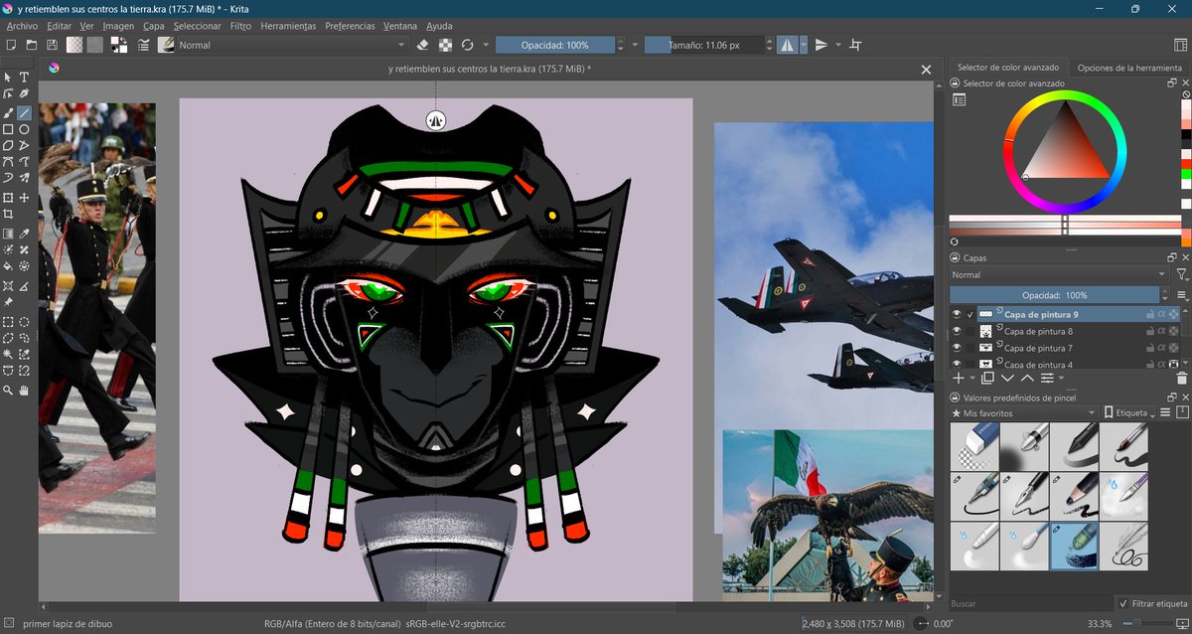Choose the Color Sampler (eyedropper) tool
The image size is (1192, 634).
tap(25, 235)
